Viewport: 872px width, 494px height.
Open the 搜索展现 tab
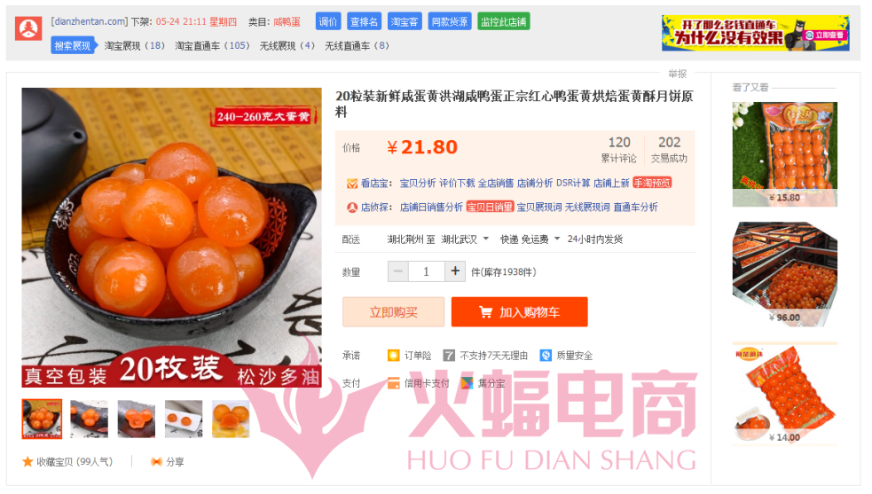tap(73, 45)
